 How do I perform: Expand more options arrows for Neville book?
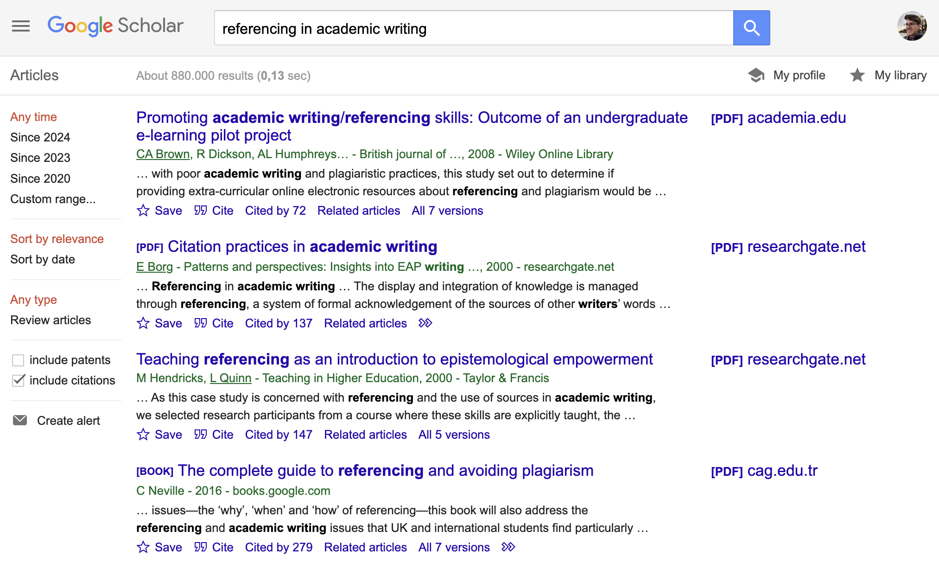[508, 547]
